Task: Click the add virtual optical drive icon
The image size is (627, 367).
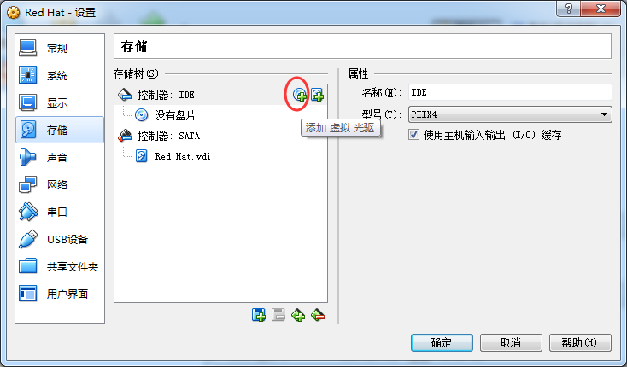Action: pos(300,95)
